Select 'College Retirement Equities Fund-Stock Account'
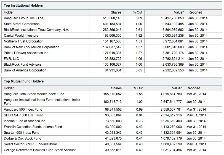224x155 pixels. 40,150
